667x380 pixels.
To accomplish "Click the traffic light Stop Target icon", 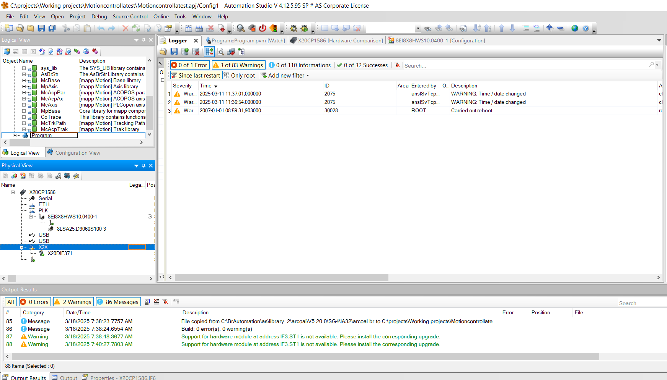I will pyautogui.click(x=273, y=28).
